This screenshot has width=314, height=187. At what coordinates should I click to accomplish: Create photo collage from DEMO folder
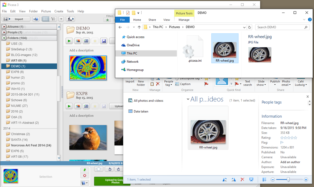[78, 41]
